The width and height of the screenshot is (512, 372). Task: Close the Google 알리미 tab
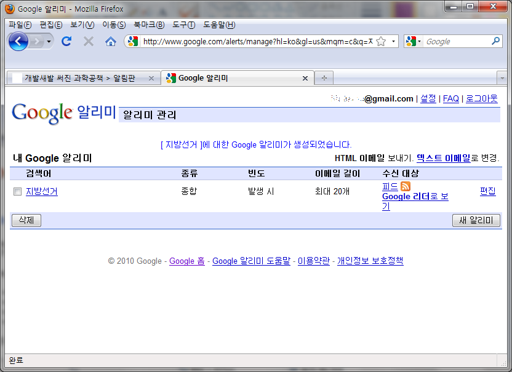(x=305, y=78)
